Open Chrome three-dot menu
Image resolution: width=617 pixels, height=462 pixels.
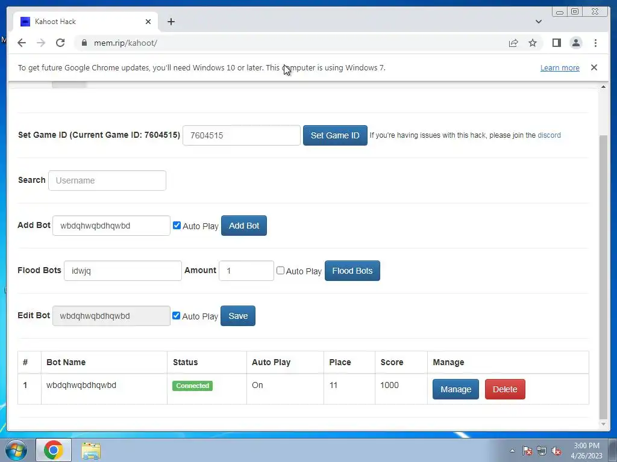pyautogui.click(x=595, y=43)
